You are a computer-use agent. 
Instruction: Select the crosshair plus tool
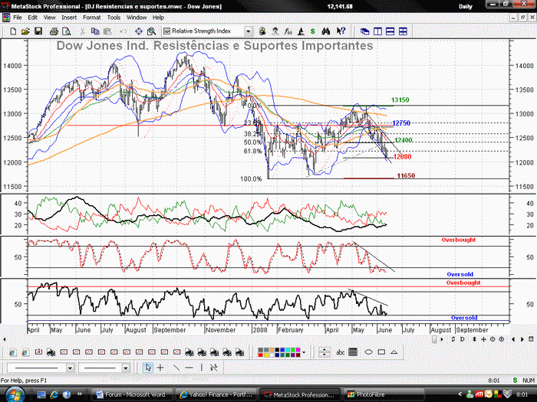(x=160, y=368)
